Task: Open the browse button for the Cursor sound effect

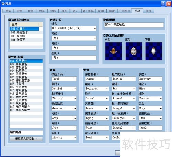Action: point(107,79)
